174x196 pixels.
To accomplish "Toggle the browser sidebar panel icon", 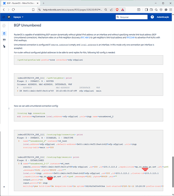I will pos(146,10).
